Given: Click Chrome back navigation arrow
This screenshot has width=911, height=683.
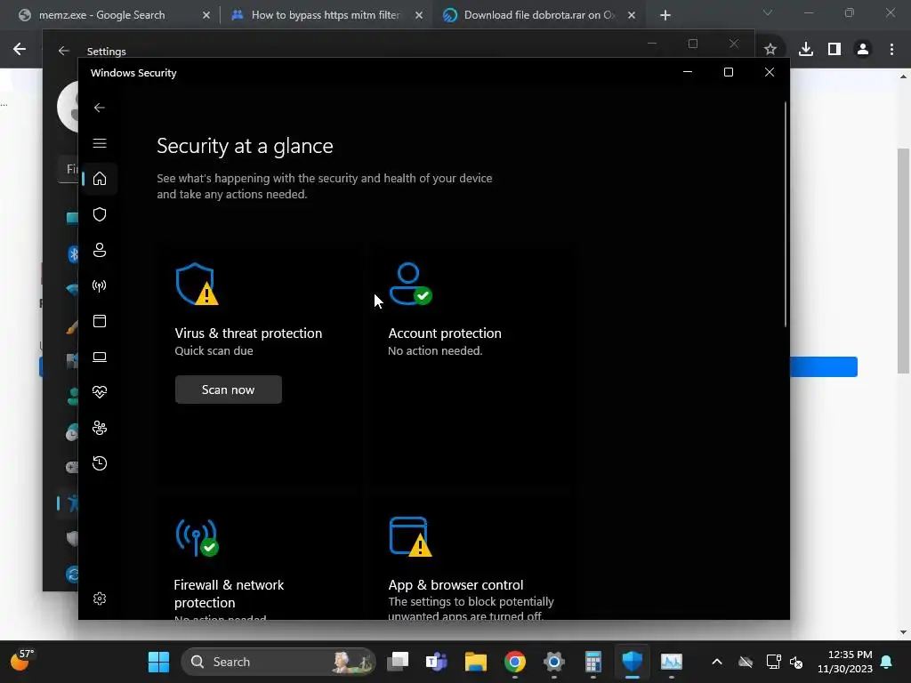Looking at the screenshot, I should click(x=20, y=50).
